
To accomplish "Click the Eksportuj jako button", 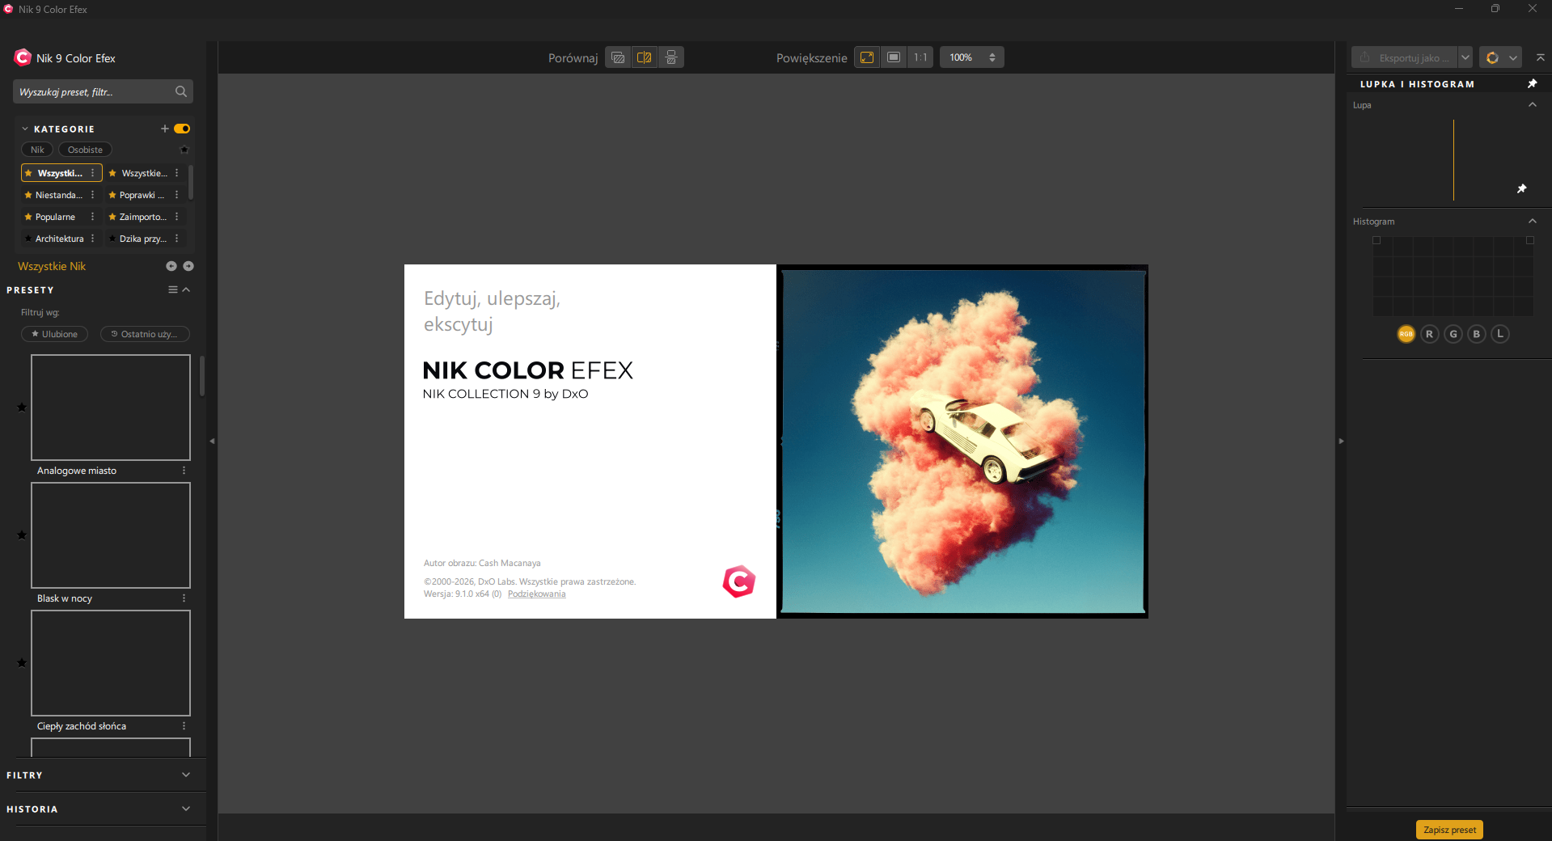I will coord(1404,57).
